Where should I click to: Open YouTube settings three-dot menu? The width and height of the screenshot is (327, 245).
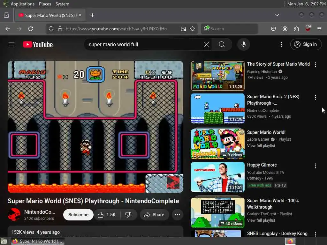[x=281, y=44]
